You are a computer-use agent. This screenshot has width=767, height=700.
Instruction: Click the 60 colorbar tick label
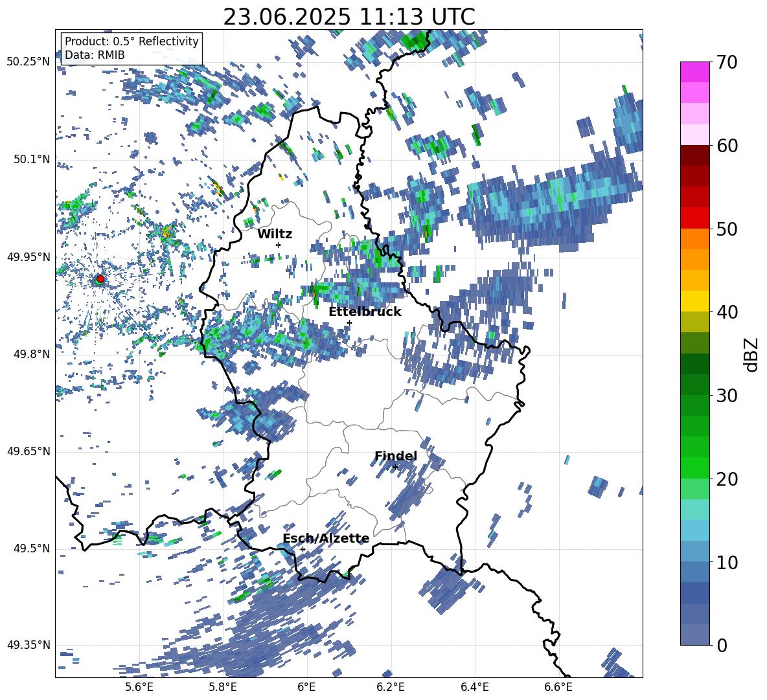[x=727, y=146]
